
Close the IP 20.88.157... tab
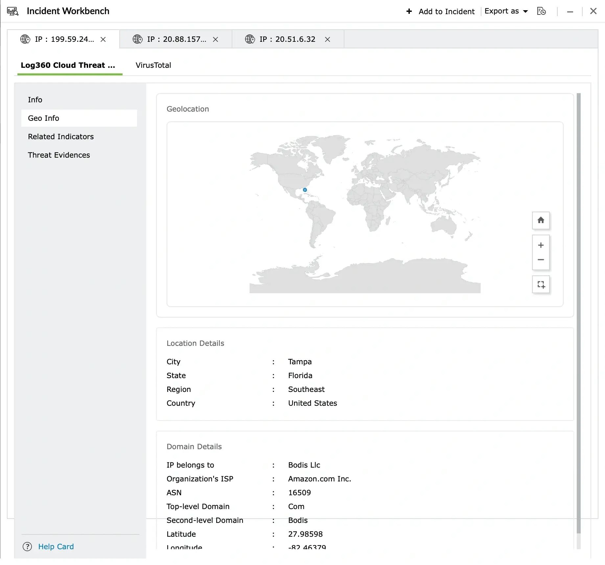pos(216,39)
